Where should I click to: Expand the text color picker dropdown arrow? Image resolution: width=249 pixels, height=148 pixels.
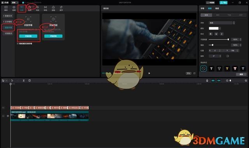[220, 28]
